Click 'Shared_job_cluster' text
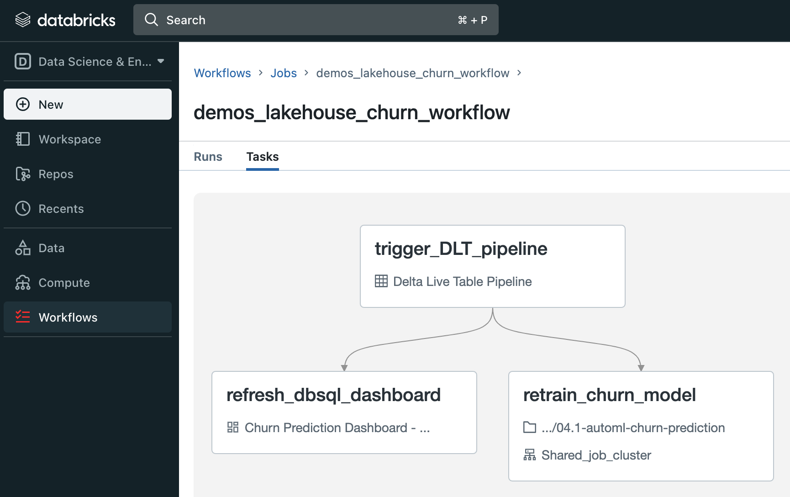790x497 pixels. [x=596, y=455]
